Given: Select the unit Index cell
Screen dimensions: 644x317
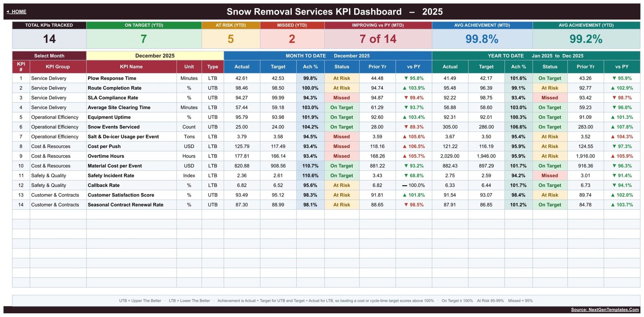Looking at the screenshot, I should pyautogui.click(x=189, y=176).
